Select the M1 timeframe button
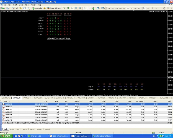Screen dimensions: 173x138 tap(109, 8)
